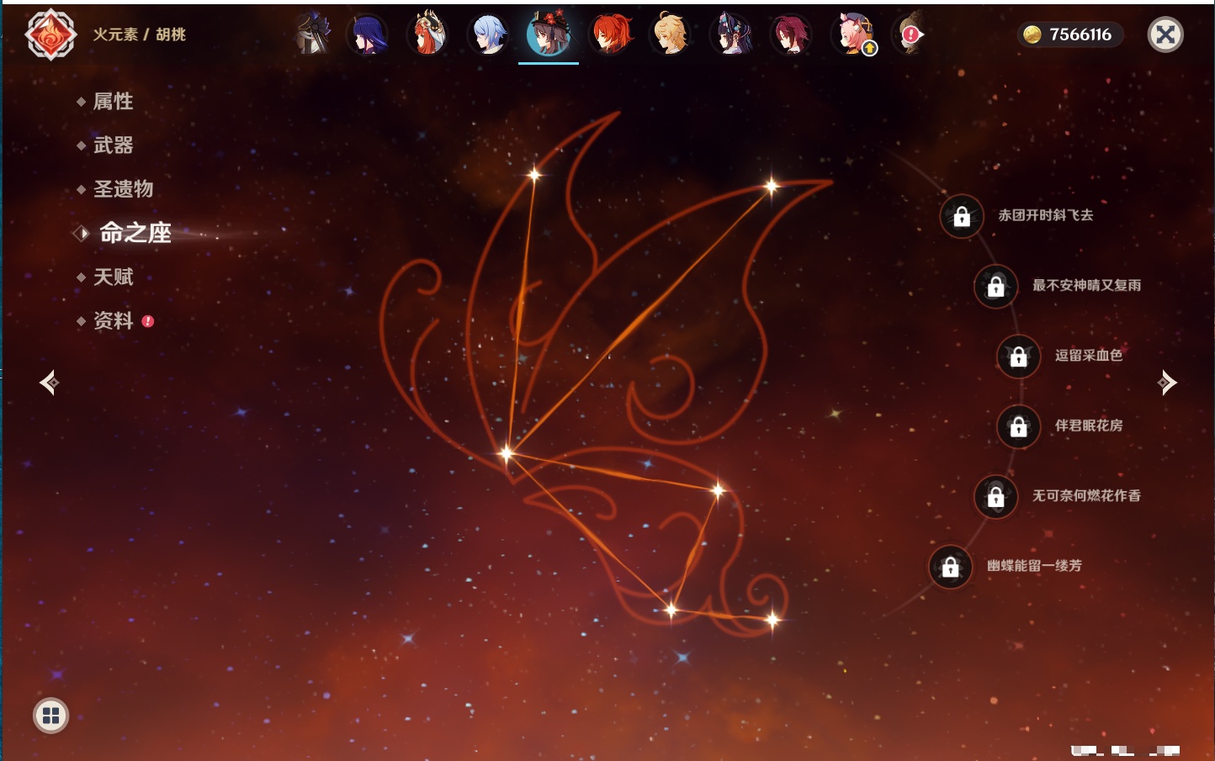Open the four-square menu icon
1215x761 pixels.
pyautogui.click(x=50, y=716)
